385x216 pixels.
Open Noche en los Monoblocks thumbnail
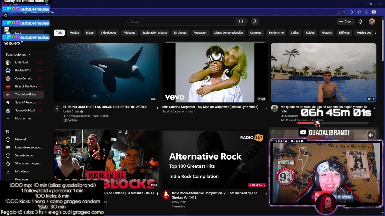(x=106, y=159)
